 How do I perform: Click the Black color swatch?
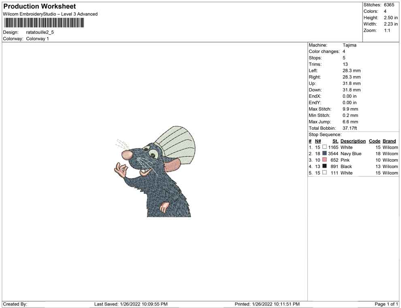click(324, 166)
